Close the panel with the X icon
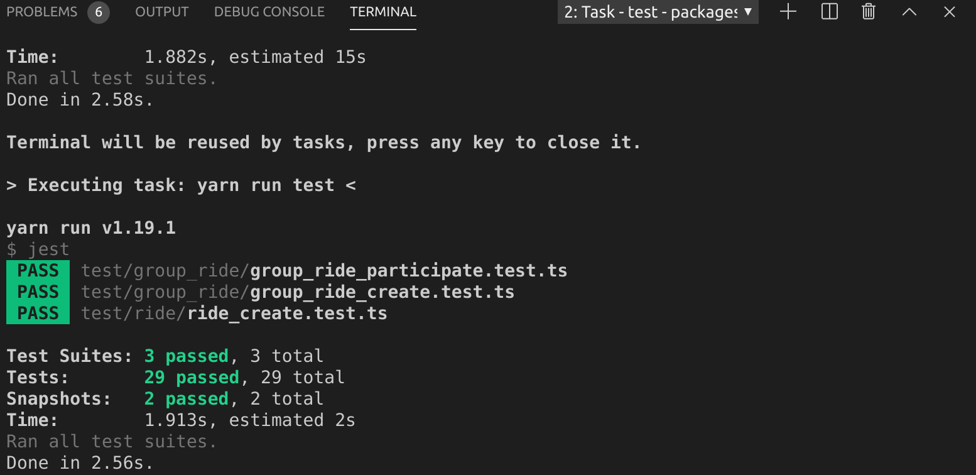 point(948,11)
